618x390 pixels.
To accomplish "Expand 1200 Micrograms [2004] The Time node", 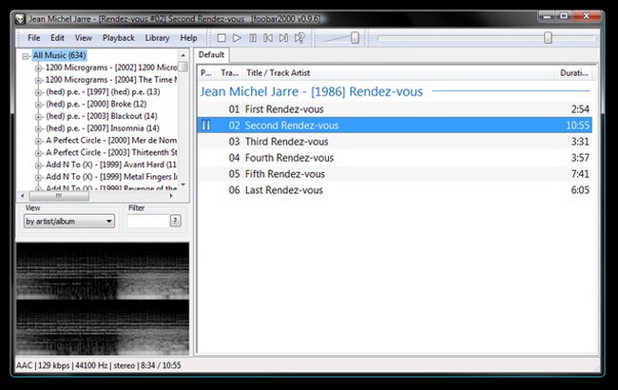I will coord(38,81).
